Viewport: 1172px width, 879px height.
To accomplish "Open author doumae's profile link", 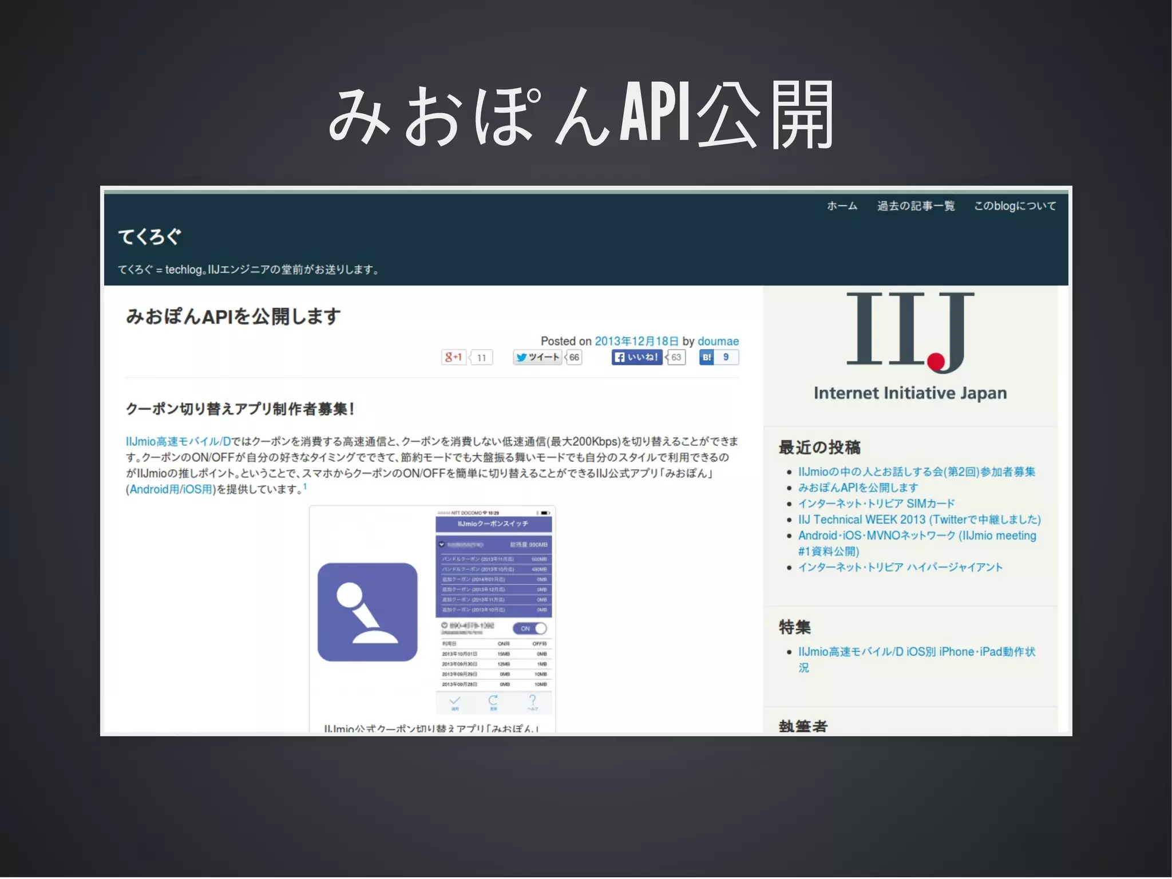I will [x=718, y=341].
